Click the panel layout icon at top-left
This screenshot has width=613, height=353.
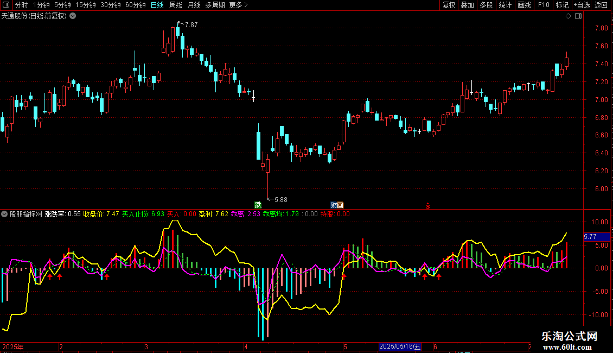tap(6, 5)
